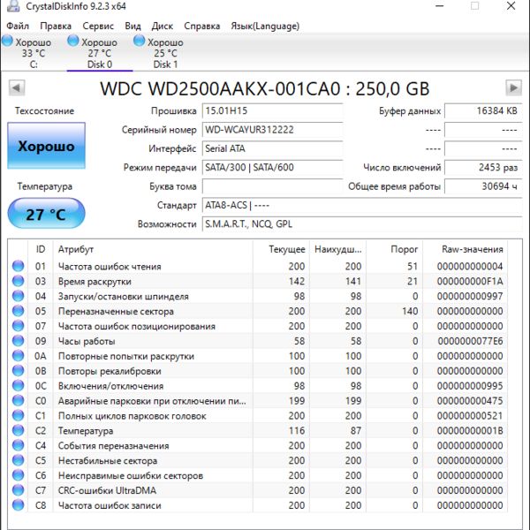Image resolution: width=530 pixels, height=530 pixels.
Task: Select raw value 00000000001B
Action: [x=470, y=431]
